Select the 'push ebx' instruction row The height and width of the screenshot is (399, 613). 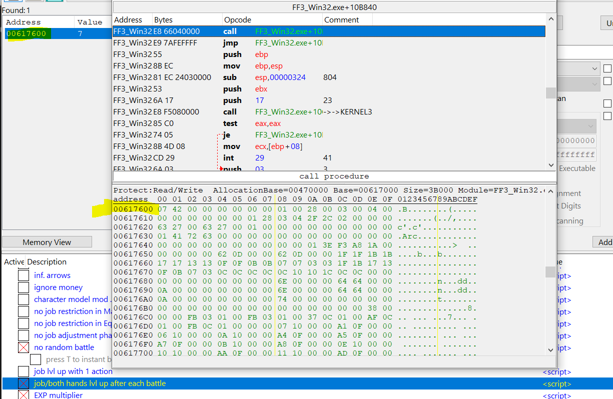click(x=329, y=89)
